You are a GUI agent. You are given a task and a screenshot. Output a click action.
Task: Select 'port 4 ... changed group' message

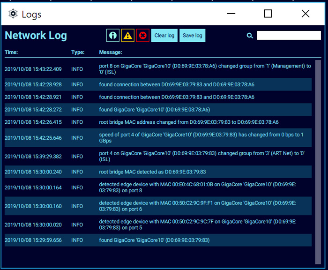point(201,157)
